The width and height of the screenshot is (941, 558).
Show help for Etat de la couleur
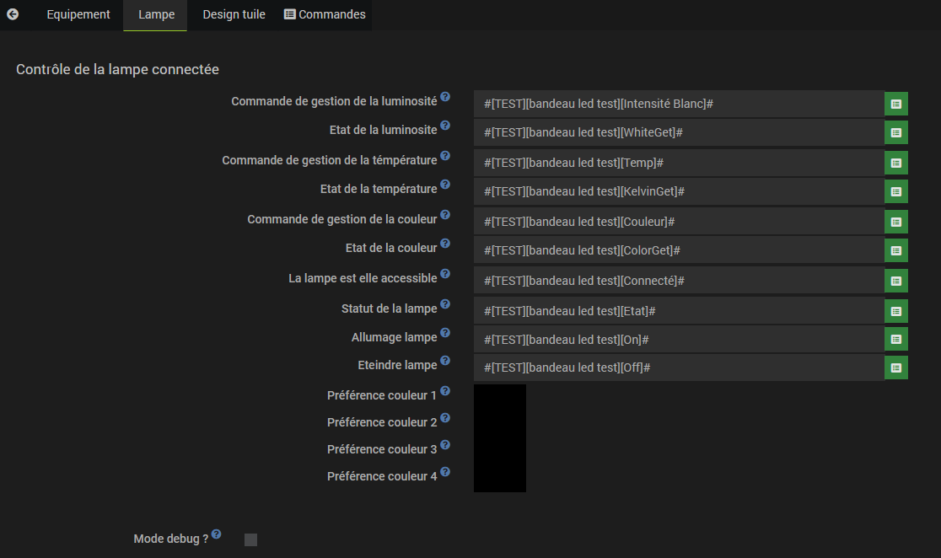click(x=445, y=243)
